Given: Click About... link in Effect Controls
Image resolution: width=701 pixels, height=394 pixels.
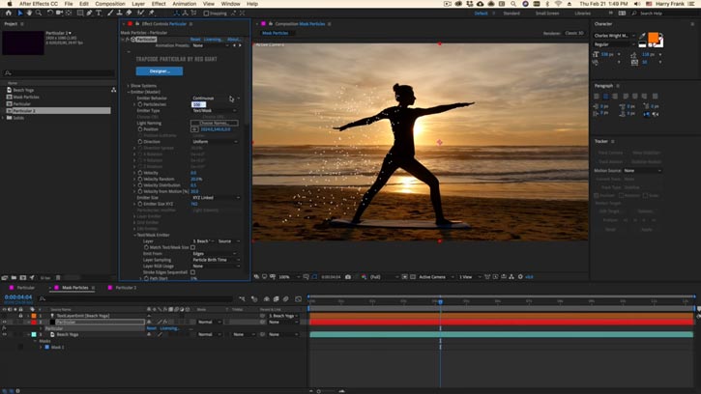Looking at the screenshot, I should point(234,40).
